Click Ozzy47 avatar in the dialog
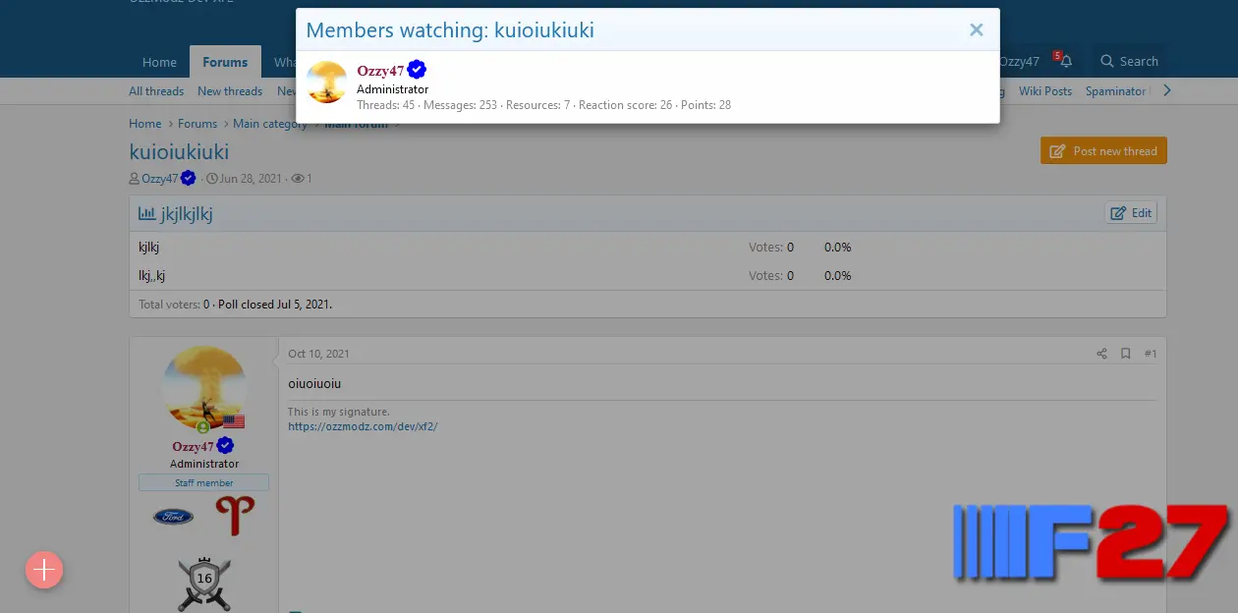1238x613 pixels. coord(327,83)
